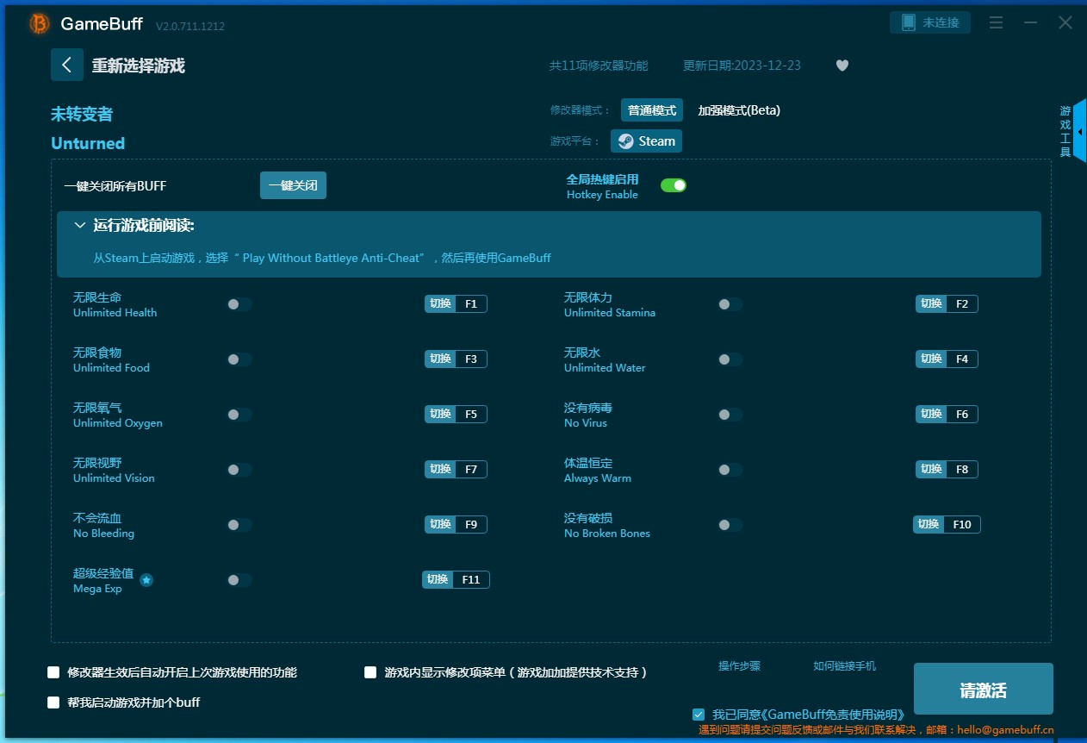1087x743 pixels.
Task: Click the update date 2023-12-23 text
Action: coord(742,66)
